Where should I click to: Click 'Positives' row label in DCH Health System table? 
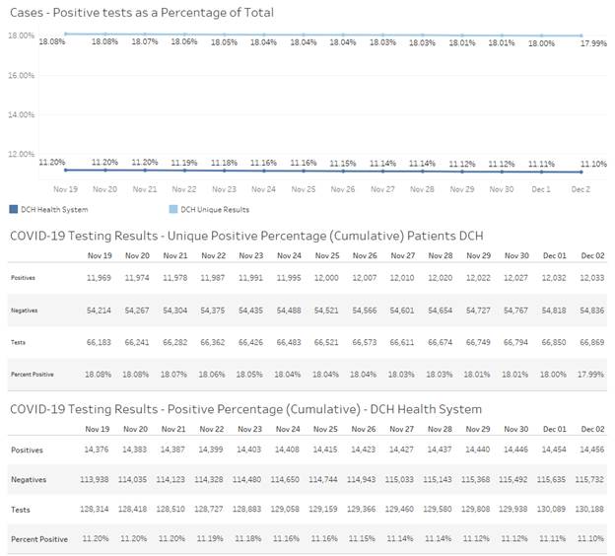coord(27,451)
